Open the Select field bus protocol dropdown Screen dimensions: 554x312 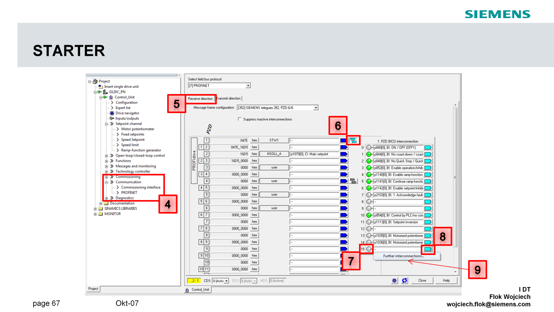coord(248,86)
